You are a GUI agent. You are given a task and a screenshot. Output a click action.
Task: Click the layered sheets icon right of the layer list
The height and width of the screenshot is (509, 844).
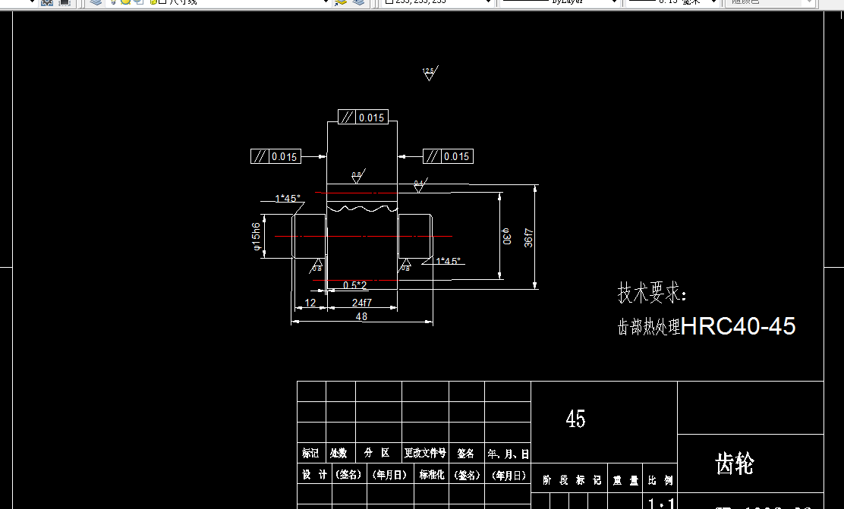[358, 4]
